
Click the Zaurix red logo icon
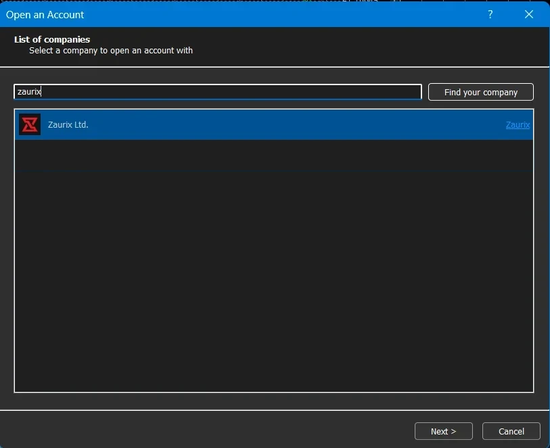(30, 124)
